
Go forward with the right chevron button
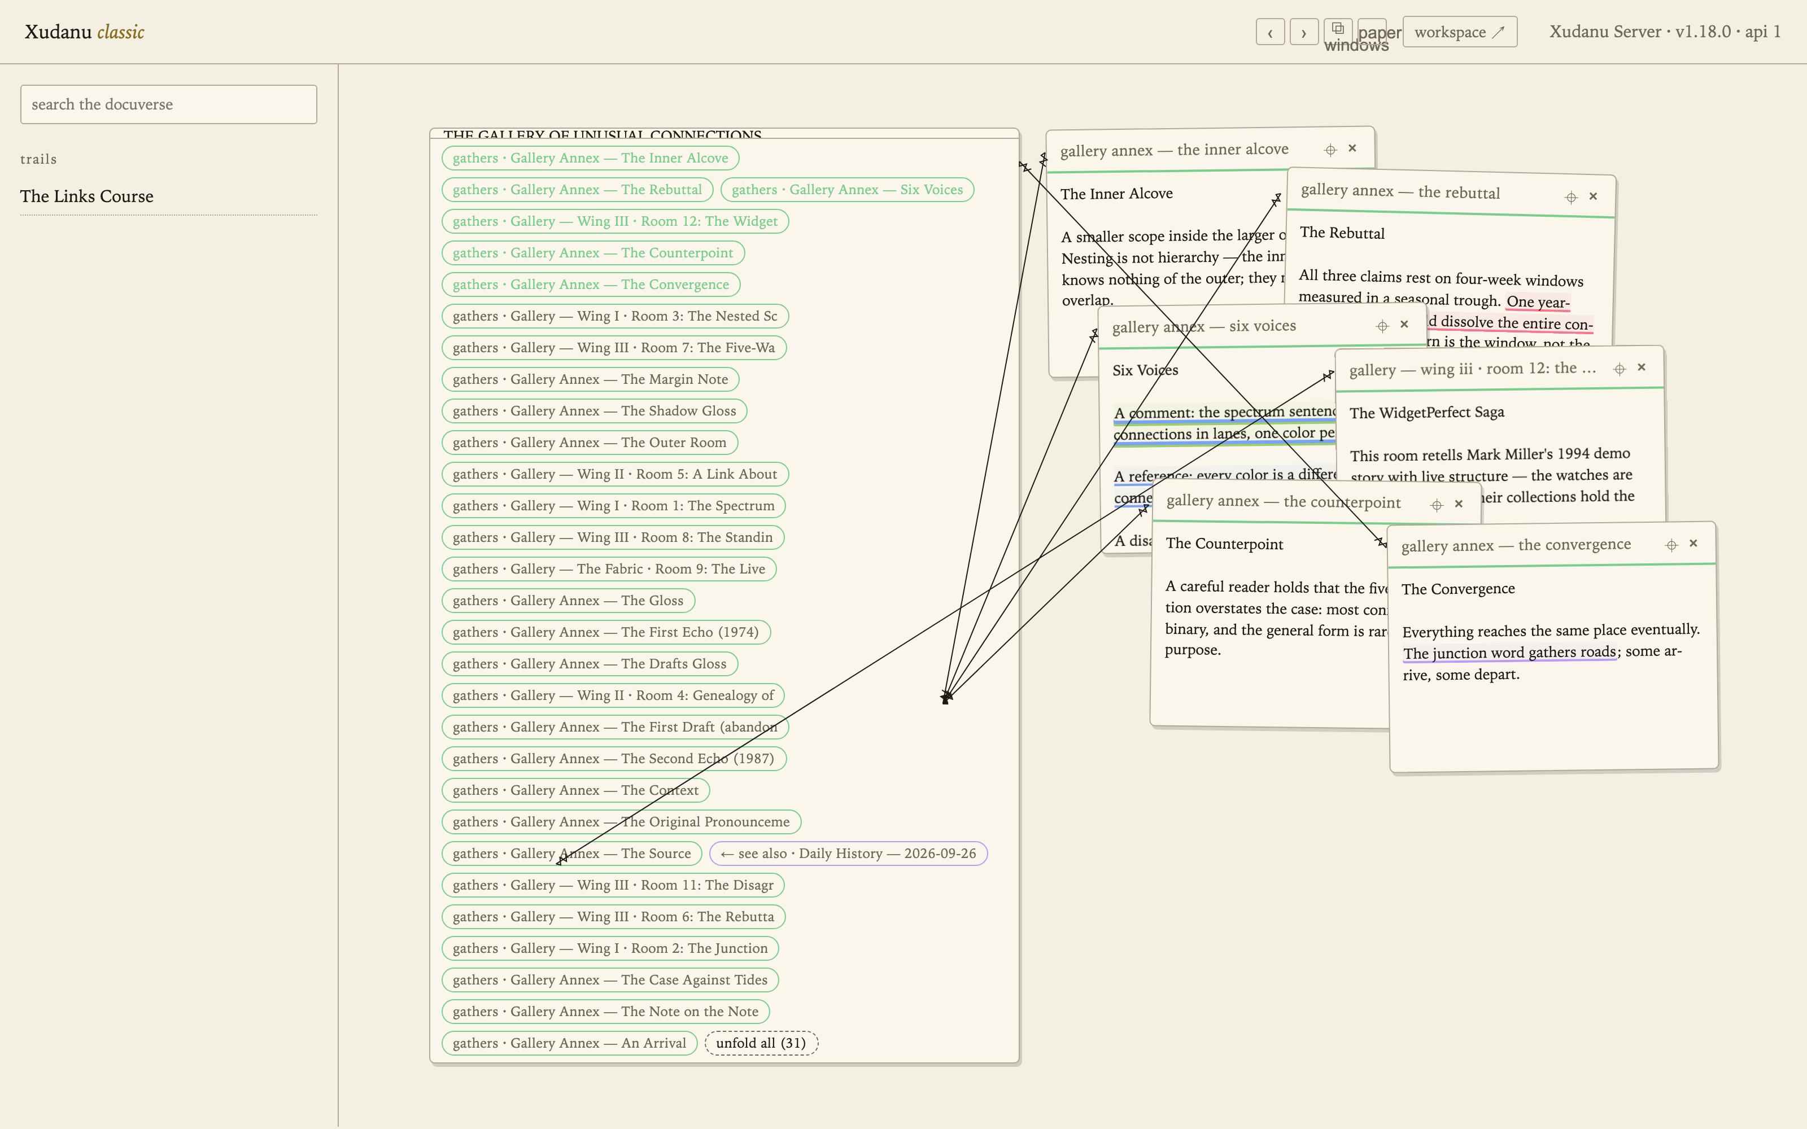1304,32
